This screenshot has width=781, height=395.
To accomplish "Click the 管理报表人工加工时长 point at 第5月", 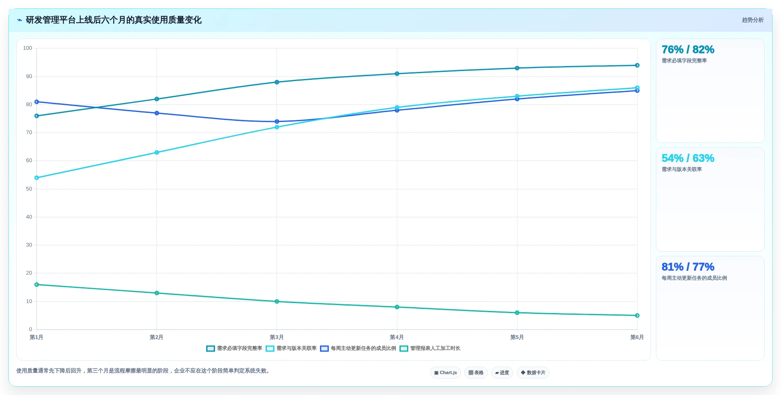I will coord(517,313).
